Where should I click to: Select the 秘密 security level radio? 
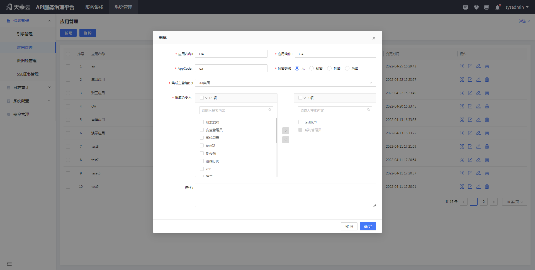tap(312, 69)
